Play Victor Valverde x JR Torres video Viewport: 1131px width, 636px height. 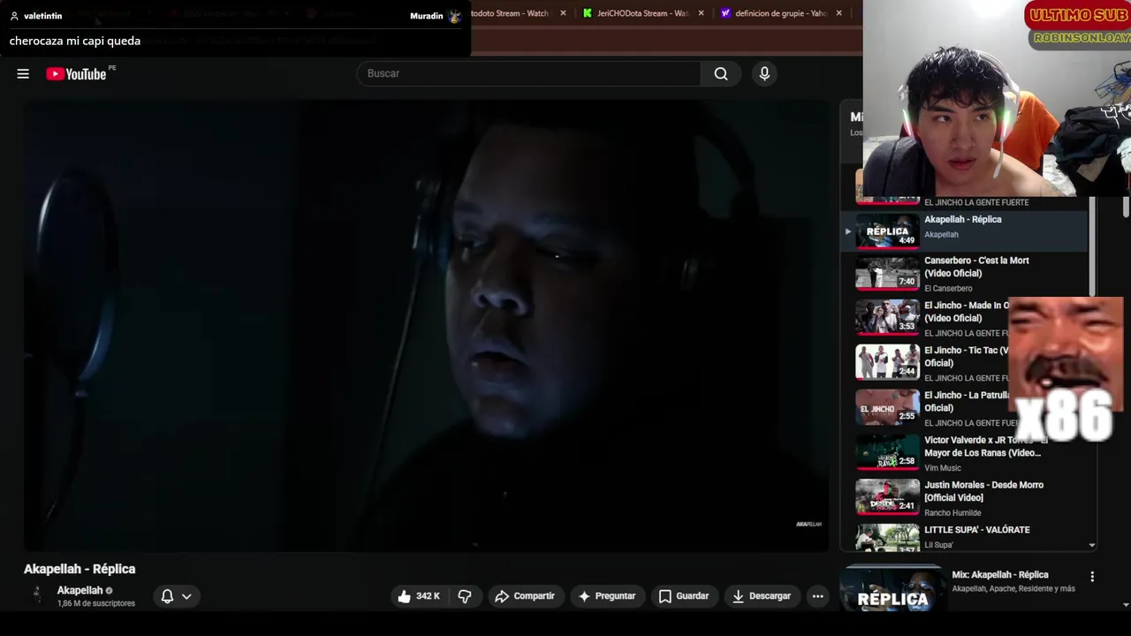965,453
